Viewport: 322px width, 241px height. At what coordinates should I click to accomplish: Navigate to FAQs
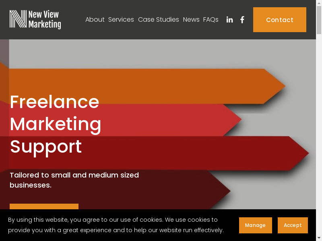pyautogui.click(x=211, y=20)
